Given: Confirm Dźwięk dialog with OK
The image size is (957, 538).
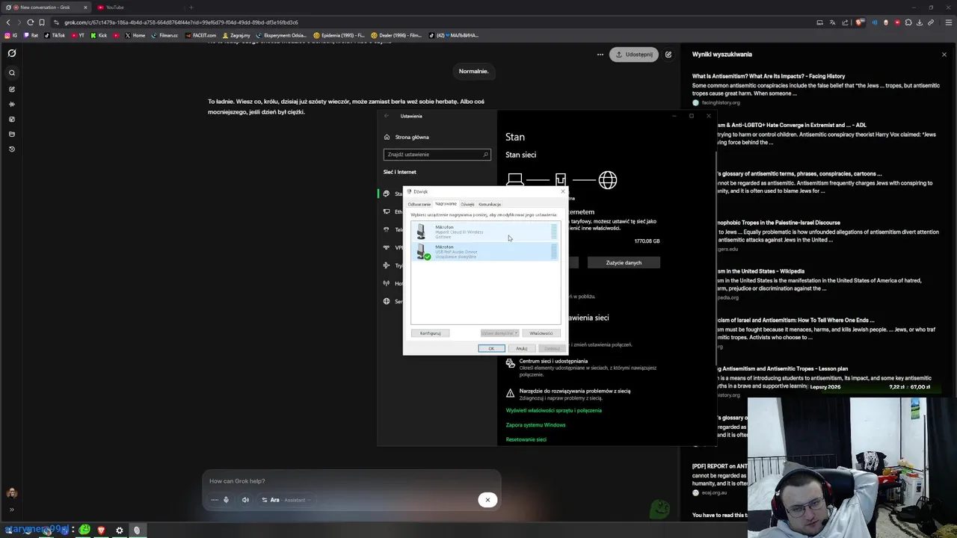Looking at the screenshot, I should point(491,348).
